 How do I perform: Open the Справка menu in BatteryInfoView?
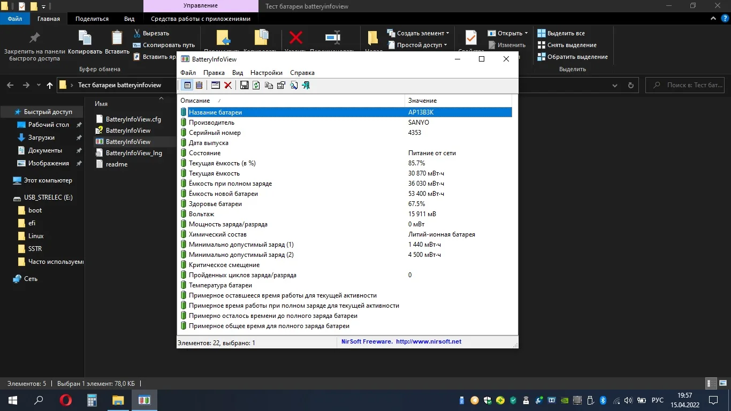coord(302,73)
